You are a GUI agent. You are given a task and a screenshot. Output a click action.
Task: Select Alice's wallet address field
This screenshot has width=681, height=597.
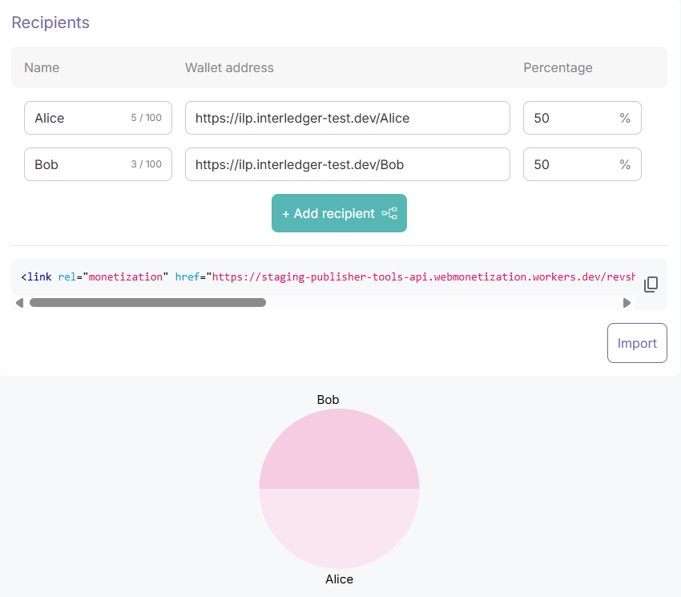(348, 118)
